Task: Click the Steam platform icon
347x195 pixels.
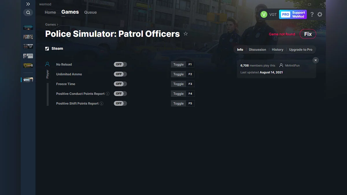Action: click(x=47, y=48)
